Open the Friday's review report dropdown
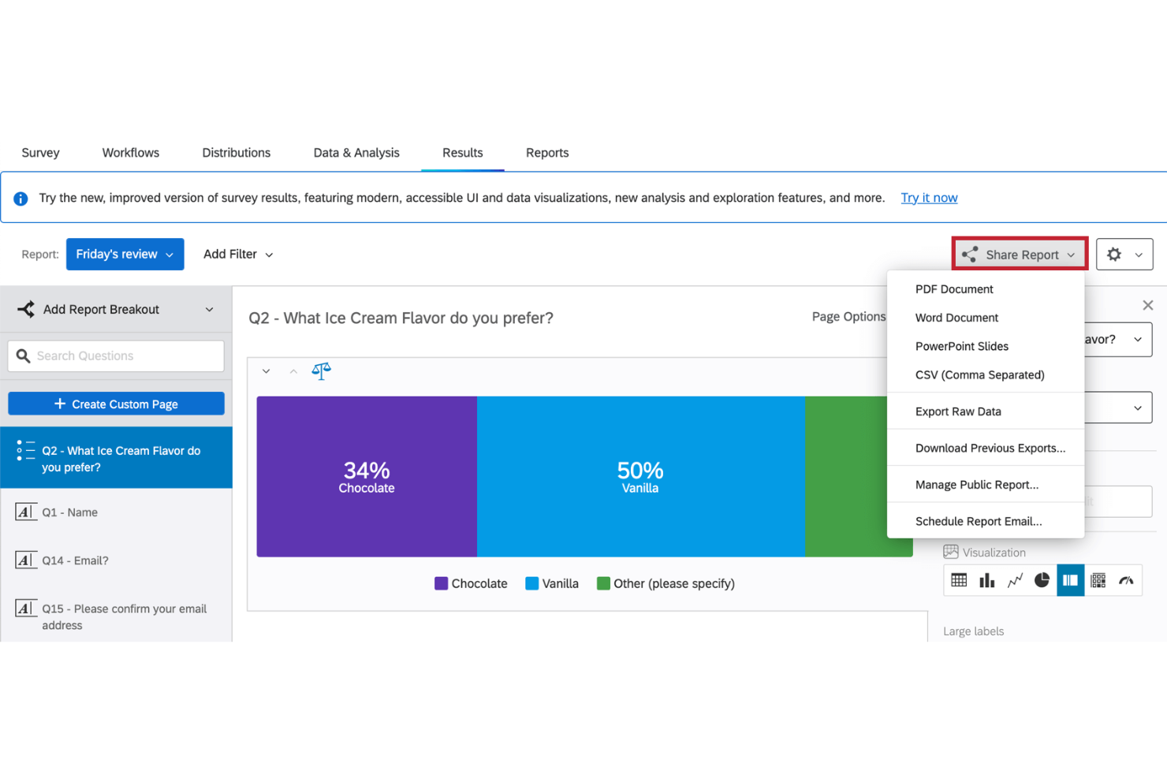The width and height of the screenshot is (1167, 778). point(125,255)
